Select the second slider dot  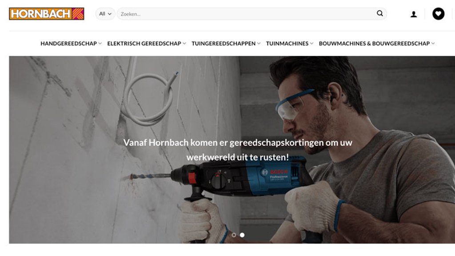242,235
